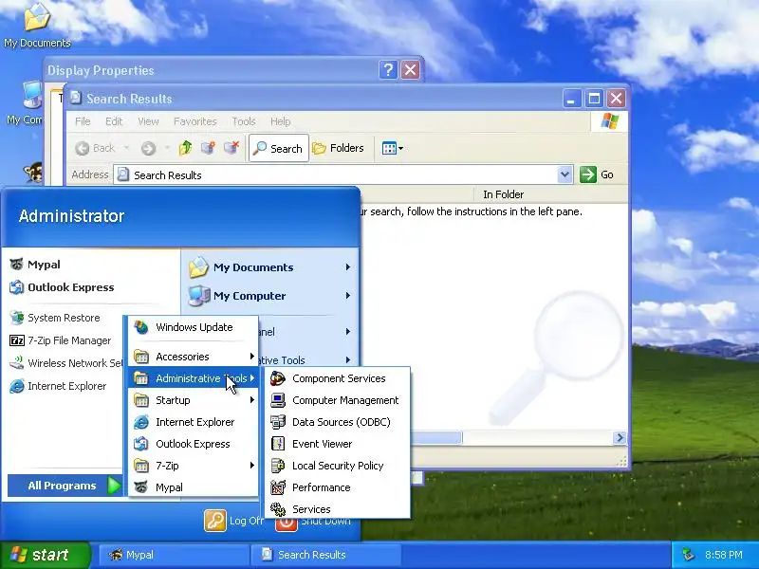The width and height of the screenshot is (759, 569).
Task: Open the Back button history dropdown
Action: [127, 148]
